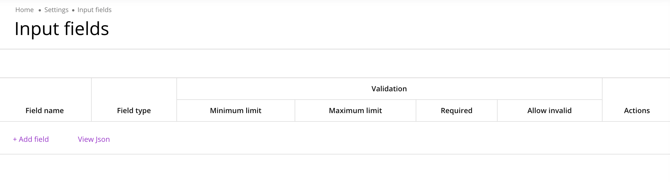The width and height of the screenshot is (670, 182).
Task: Click blank space right of View Json
Action: [346, 139]
